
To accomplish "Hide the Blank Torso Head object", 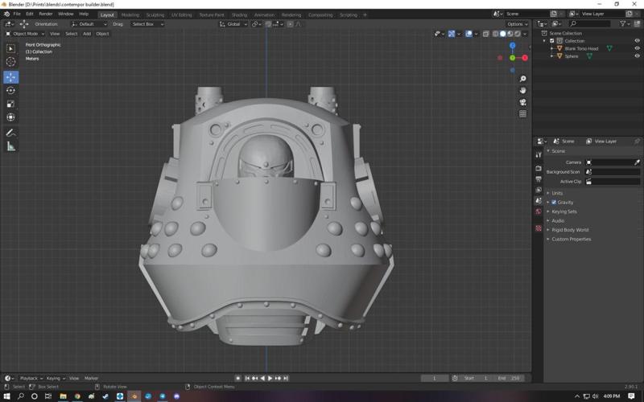I will [637, 48].
